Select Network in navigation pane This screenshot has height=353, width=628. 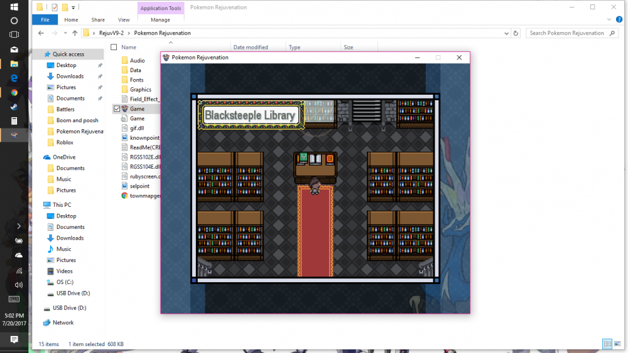[x=63, y=323]
